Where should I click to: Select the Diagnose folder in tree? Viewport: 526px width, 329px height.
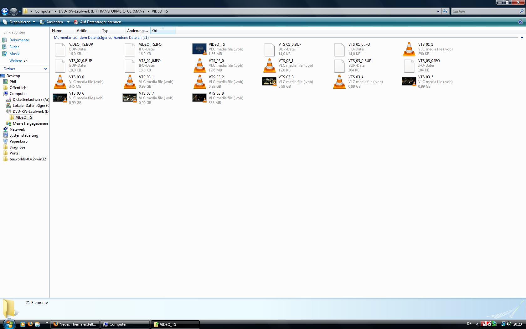pyautogui.click(x=17, y=147)
